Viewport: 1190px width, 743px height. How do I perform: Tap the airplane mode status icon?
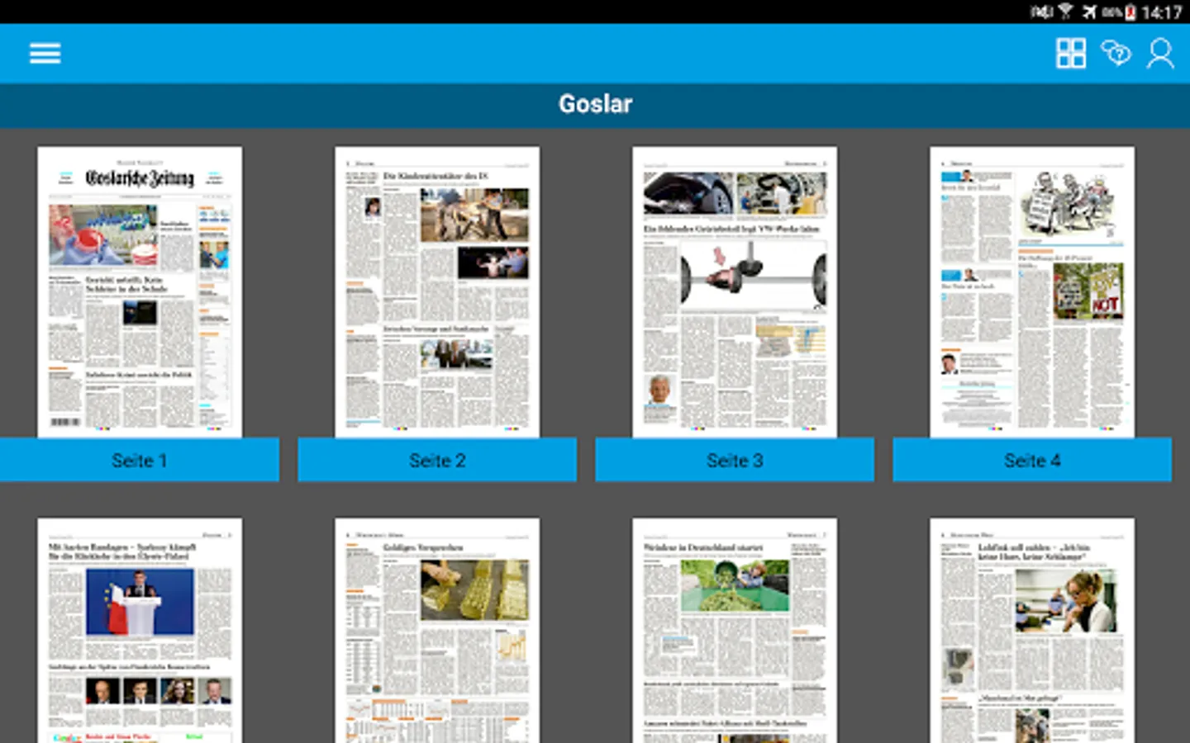1089,12
